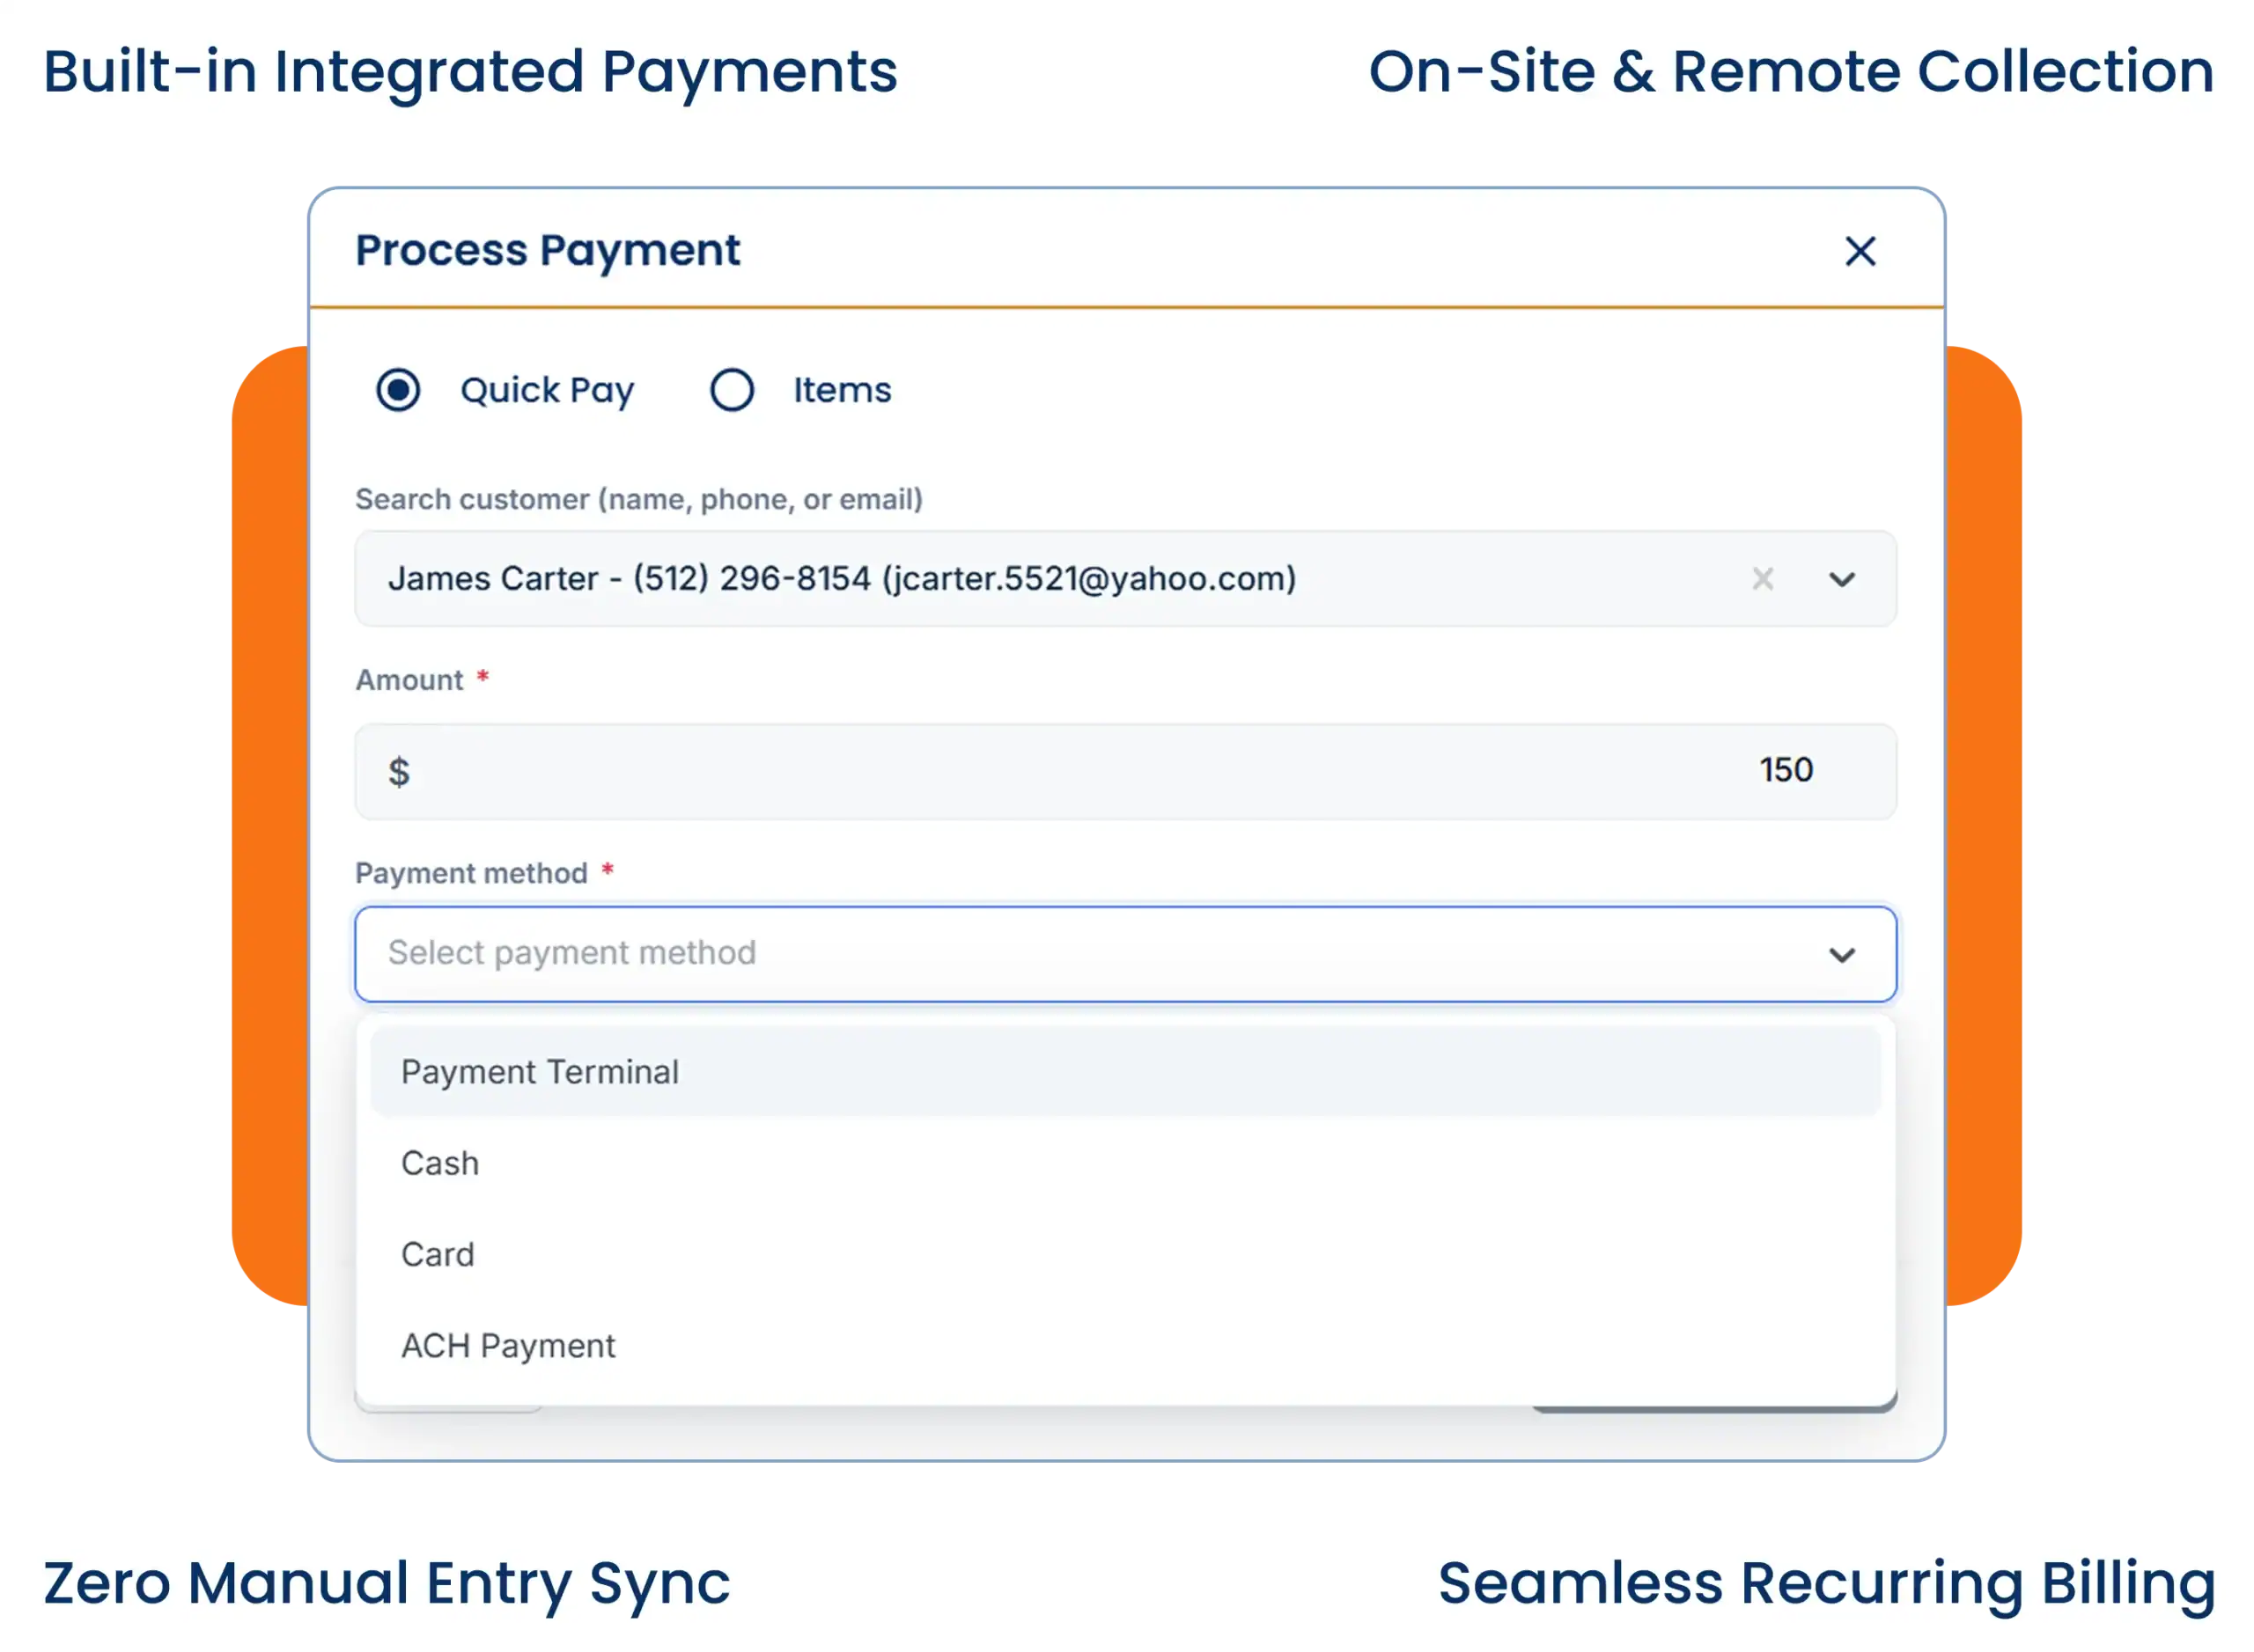Click the customer search field

pos(1125,579)
